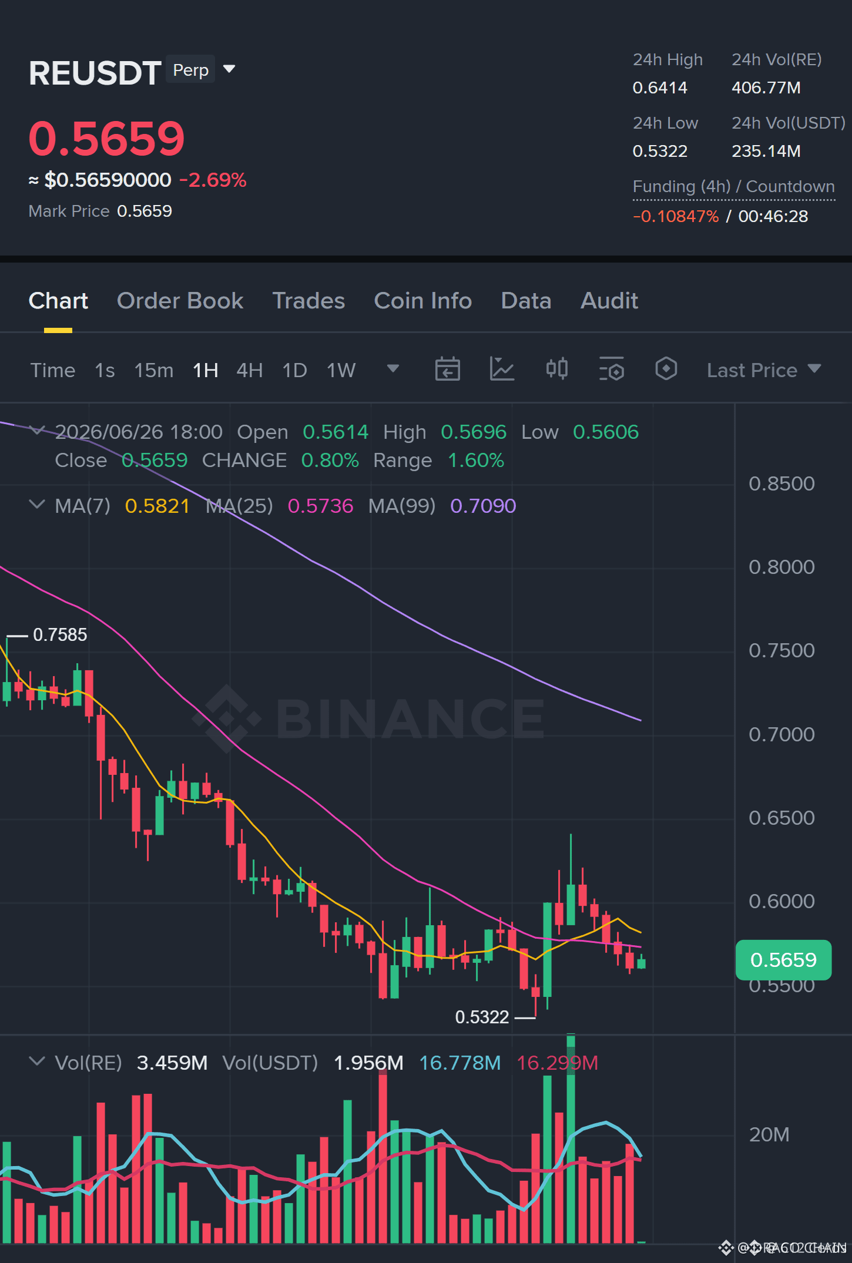Tap the 0.7585 high marker label
This screenshot has width=852, height=1263.
(60, 634)
